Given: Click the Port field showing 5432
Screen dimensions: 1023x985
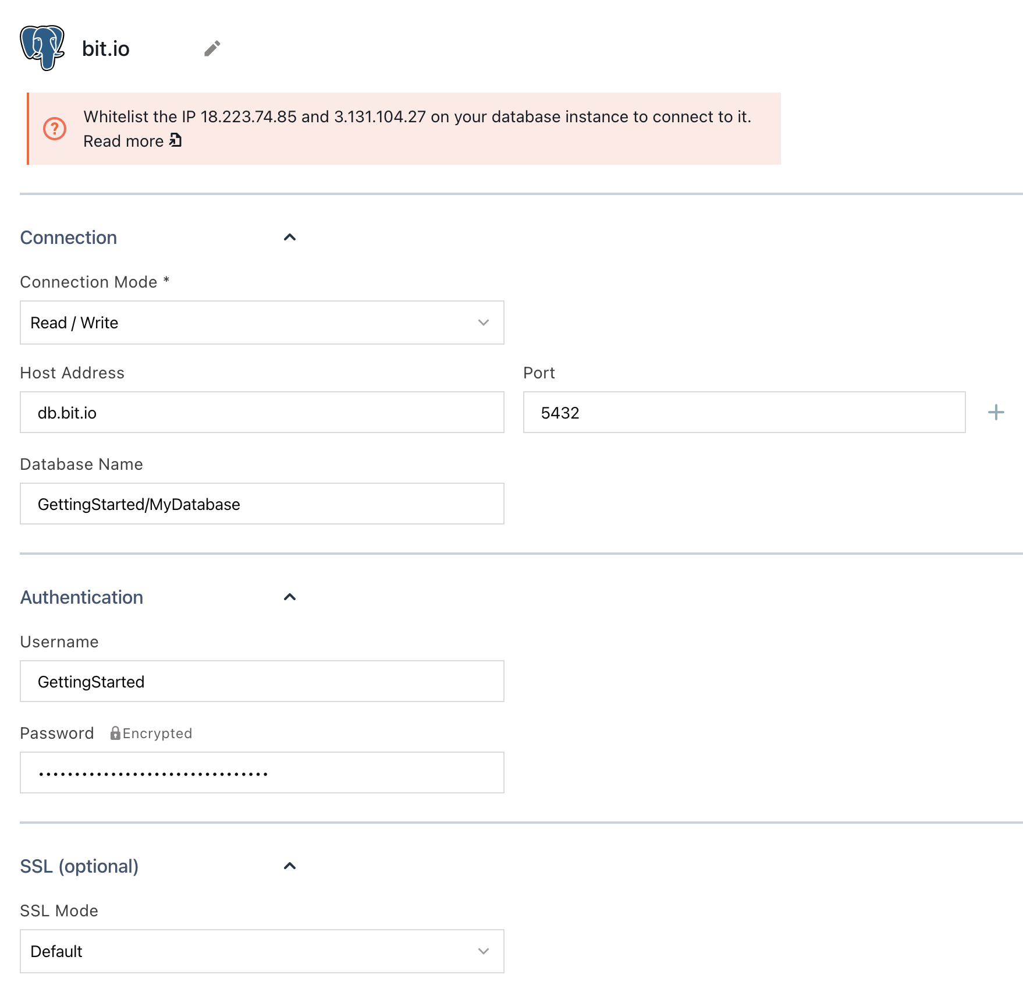Looking at the screenshot, I should [744, 412].
